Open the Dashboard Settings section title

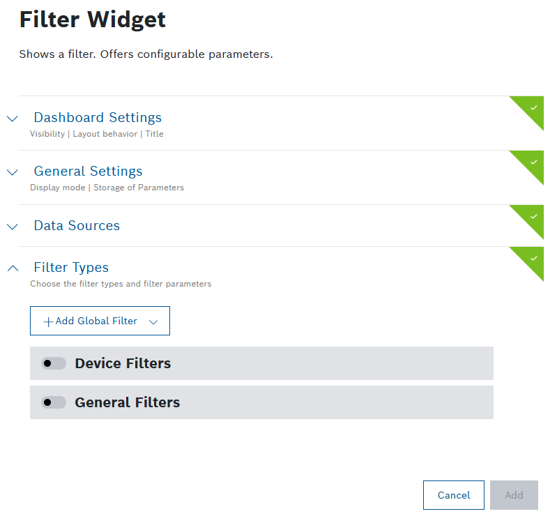pos(98,117)
